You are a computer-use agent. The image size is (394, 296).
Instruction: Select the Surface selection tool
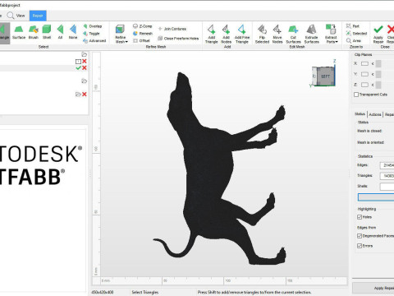(19, 32)
